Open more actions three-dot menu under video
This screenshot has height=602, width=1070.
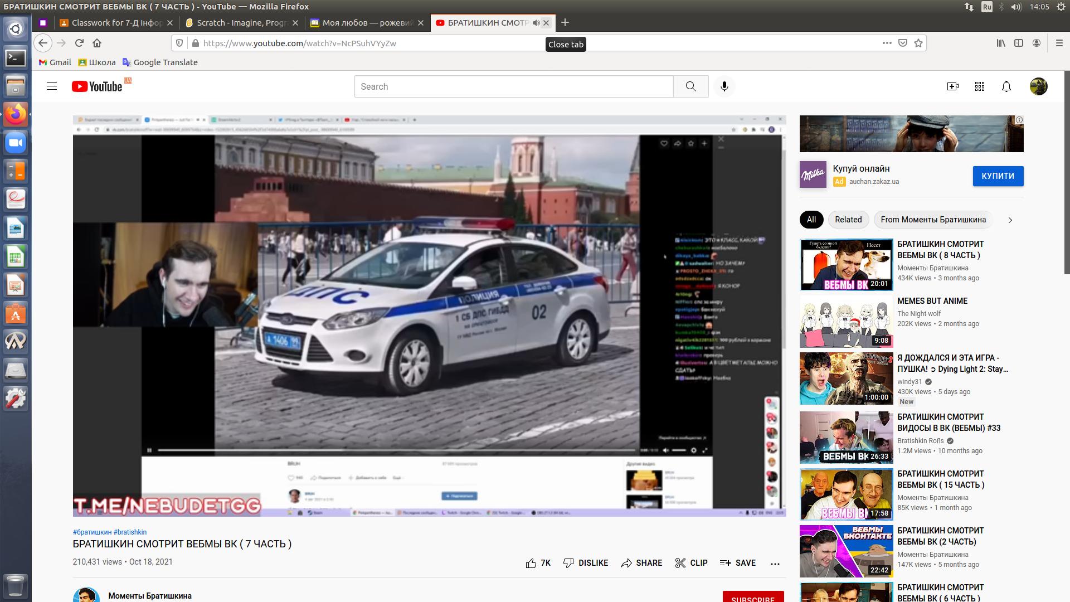point(775,564)
